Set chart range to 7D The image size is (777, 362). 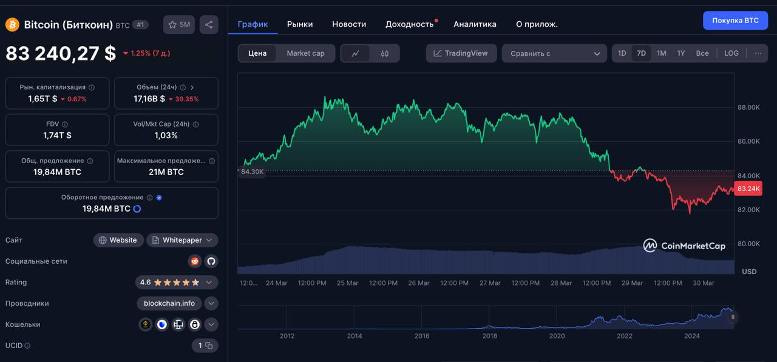[x=641, y=53]
